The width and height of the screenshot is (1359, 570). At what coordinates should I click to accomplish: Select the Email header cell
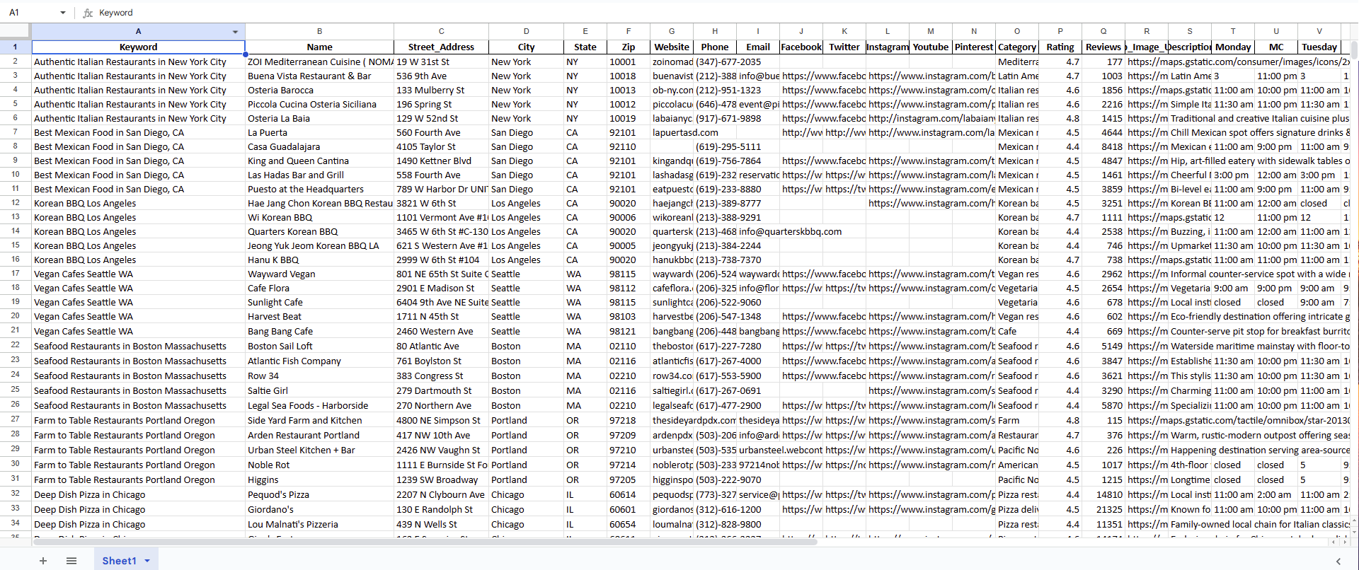pos(758,47)
